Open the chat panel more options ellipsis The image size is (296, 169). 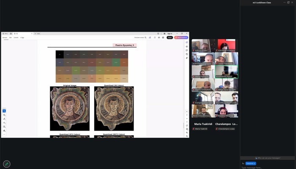(285, 3)
